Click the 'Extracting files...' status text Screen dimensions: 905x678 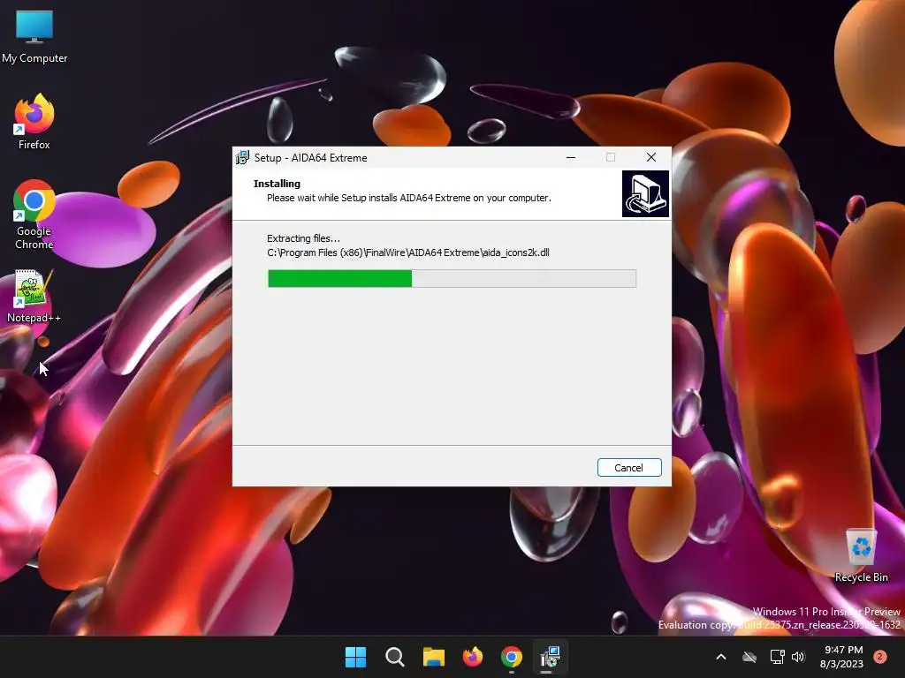304,238
